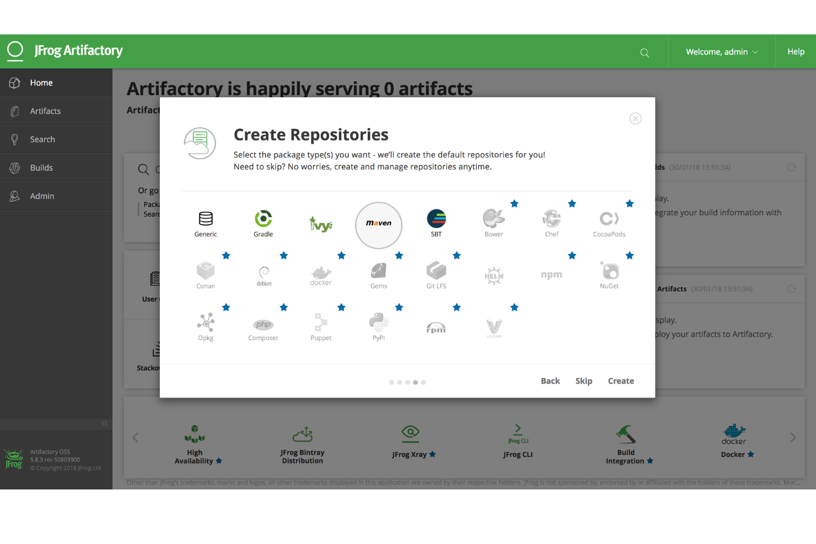Pick the PHP Composer package icon
The height and width of the screenshot is (544, 816).
(264, 325)
